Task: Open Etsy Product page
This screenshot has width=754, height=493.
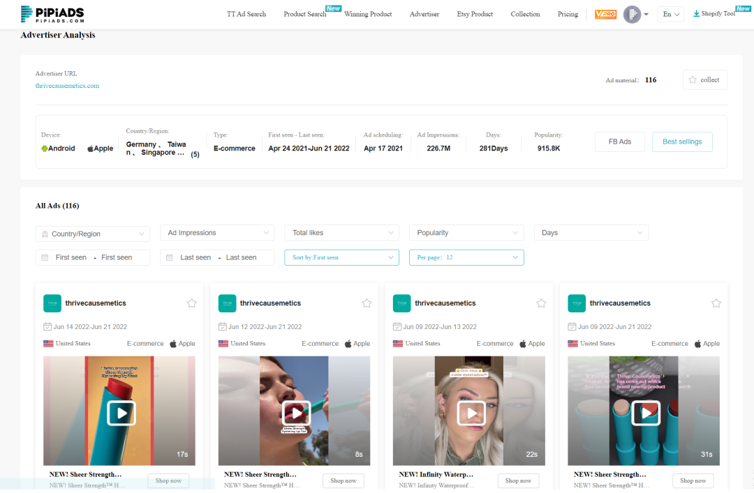Action: [x=475, y=14]
